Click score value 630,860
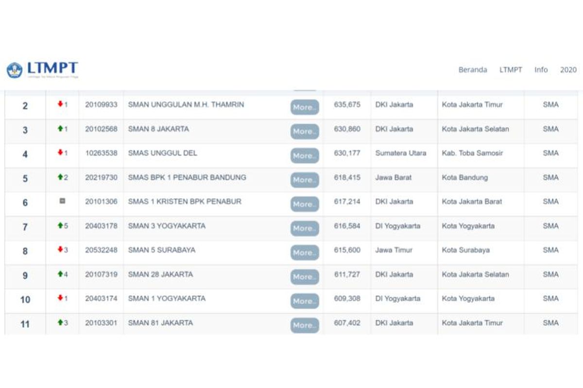583x388 pixels. pos(347,129)
